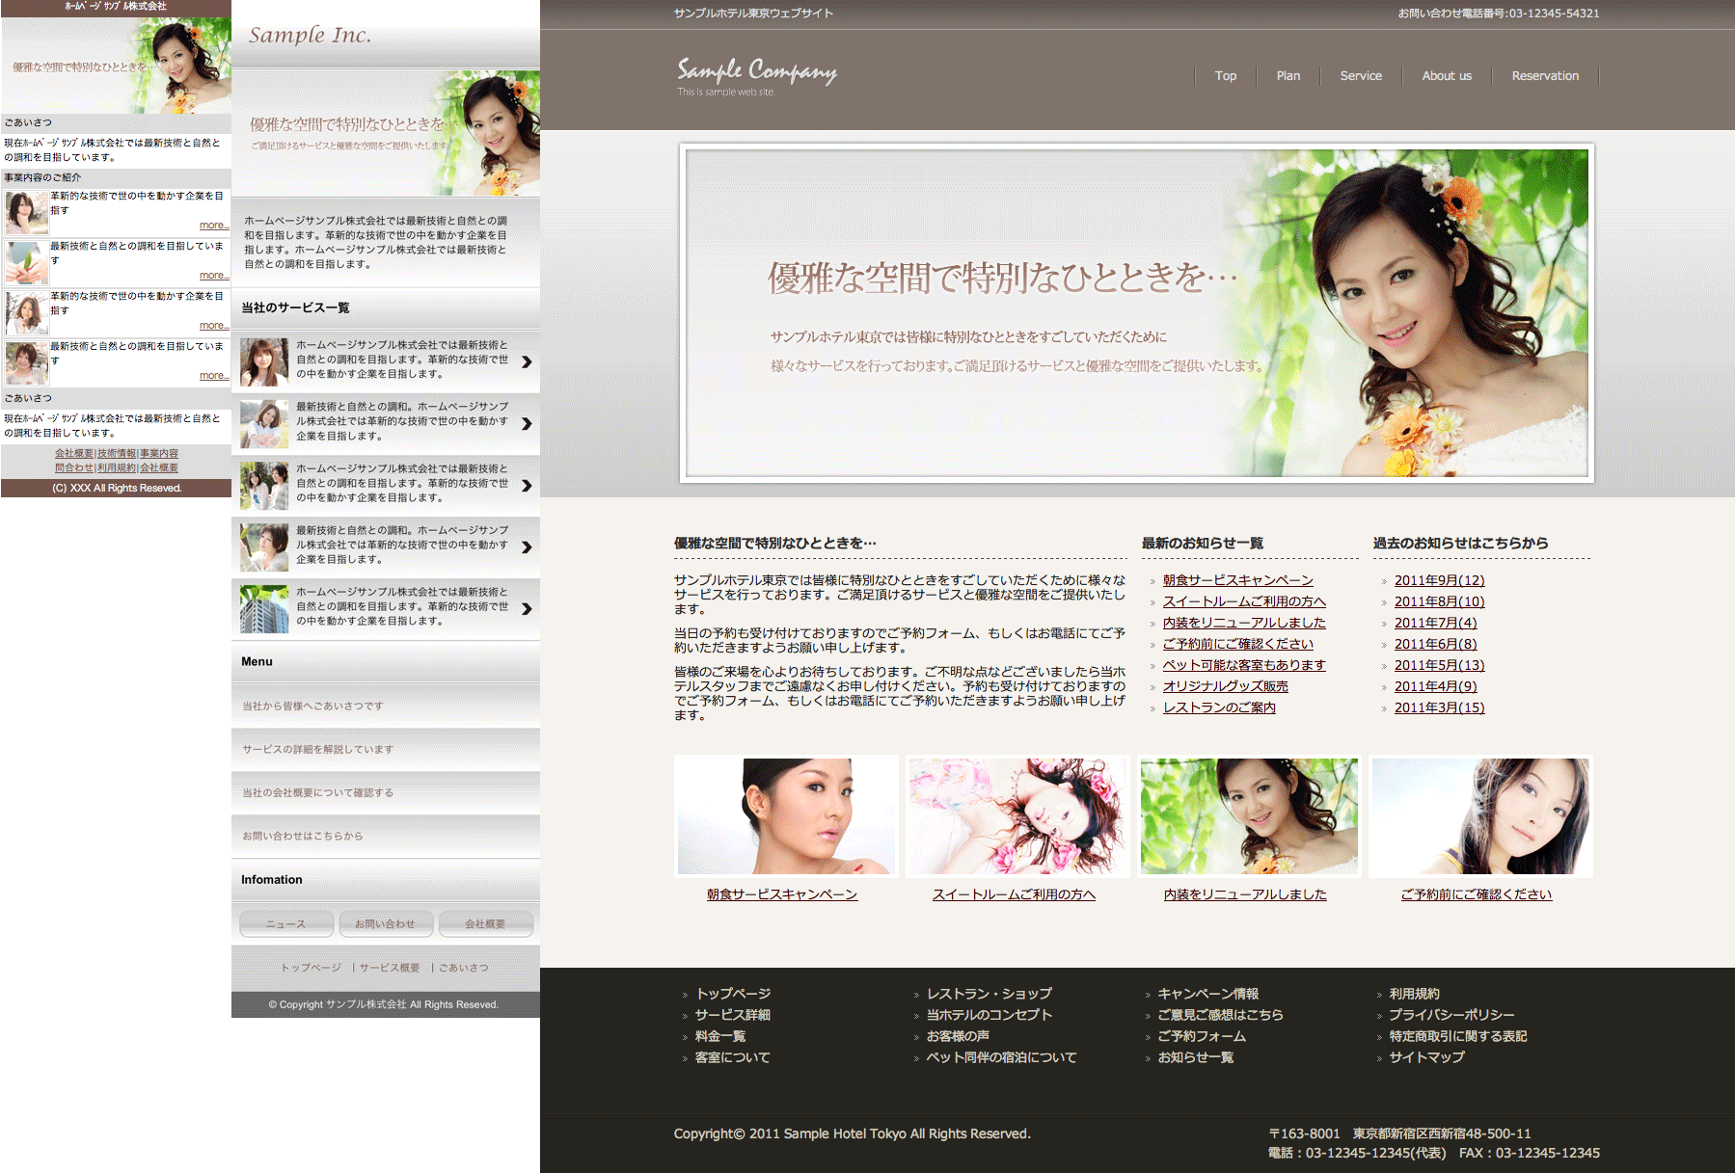
Task: Open the オリジナルグッズ販売 news link
Action: click(x=1225, y=686)
